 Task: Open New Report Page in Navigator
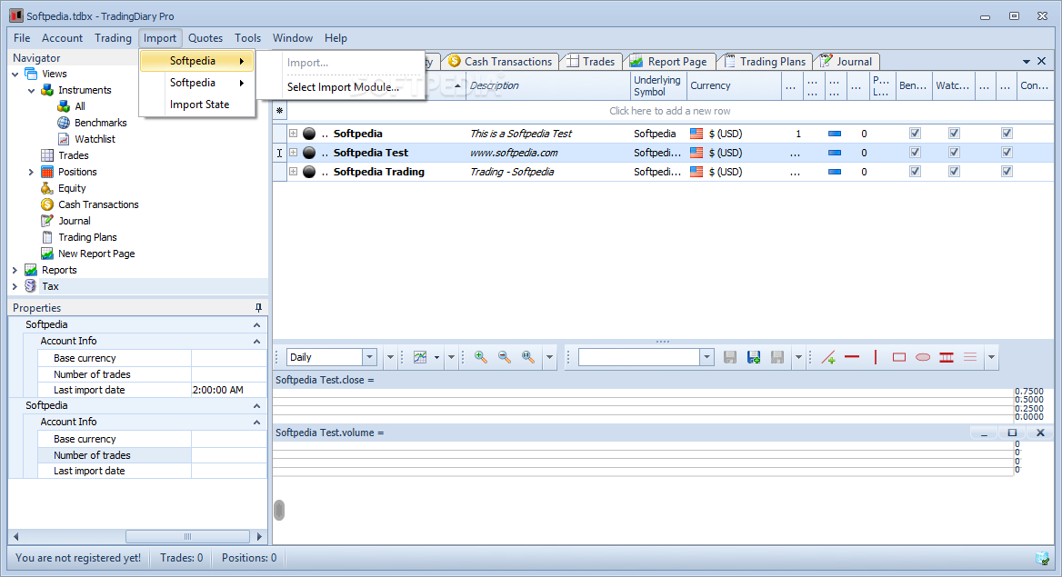[x=96, y=254]
